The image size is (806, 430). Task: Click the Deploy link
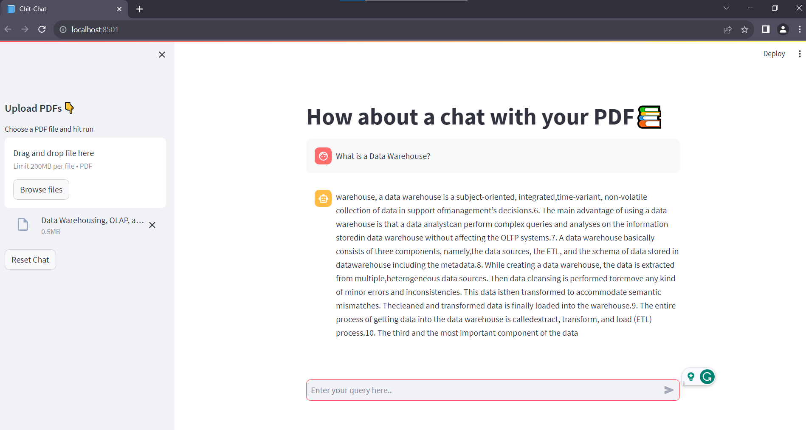[774, 54]
